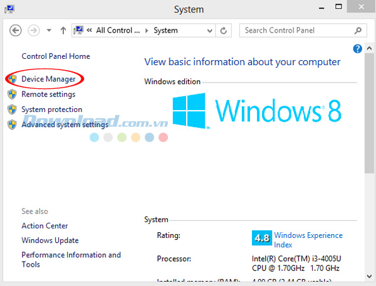
Task: Click the shield icon beside Advanced system settings
Action: (x=12, y=125)
